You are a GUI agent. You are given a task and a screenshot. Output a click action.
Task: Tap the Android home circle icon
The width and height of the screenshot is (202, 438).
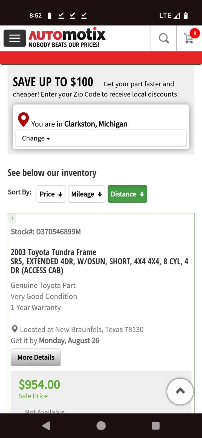click(x=101, y=426)
